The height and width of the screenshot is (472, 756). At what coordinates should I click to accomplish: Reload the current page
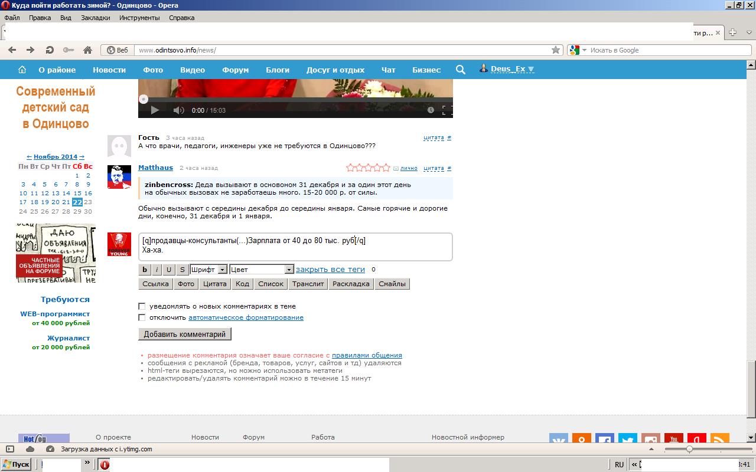click(50, 50)
